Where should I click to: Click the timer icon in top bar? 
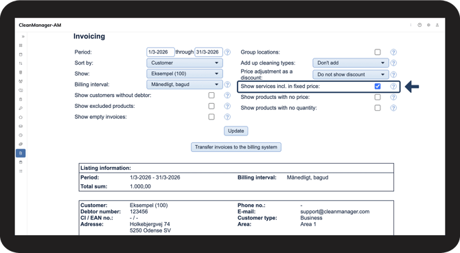419,25
